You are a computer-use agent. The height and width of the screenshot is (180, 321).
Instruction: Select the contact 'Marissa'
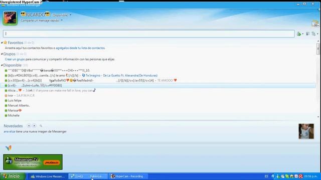(15, 110)
